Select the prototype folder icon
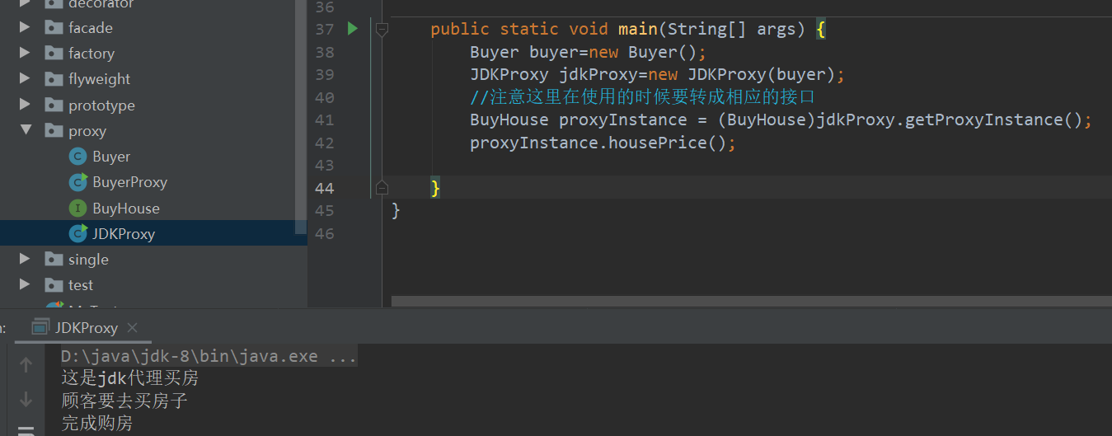The width and height of the screenshot is (1112, 436). [54, 105]
